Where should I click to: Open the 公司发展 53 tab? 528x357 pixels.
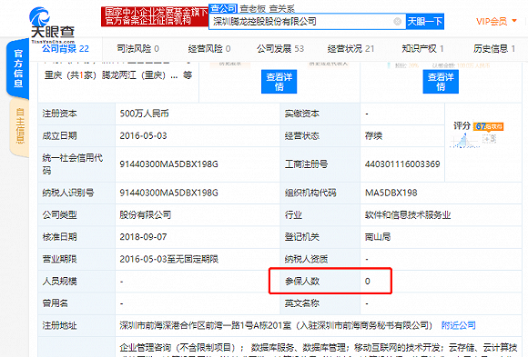click(x=280, y=49)
